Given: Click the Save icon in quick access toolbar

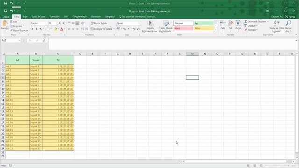Looking at the screenshot, I should (x=6, y=11).
